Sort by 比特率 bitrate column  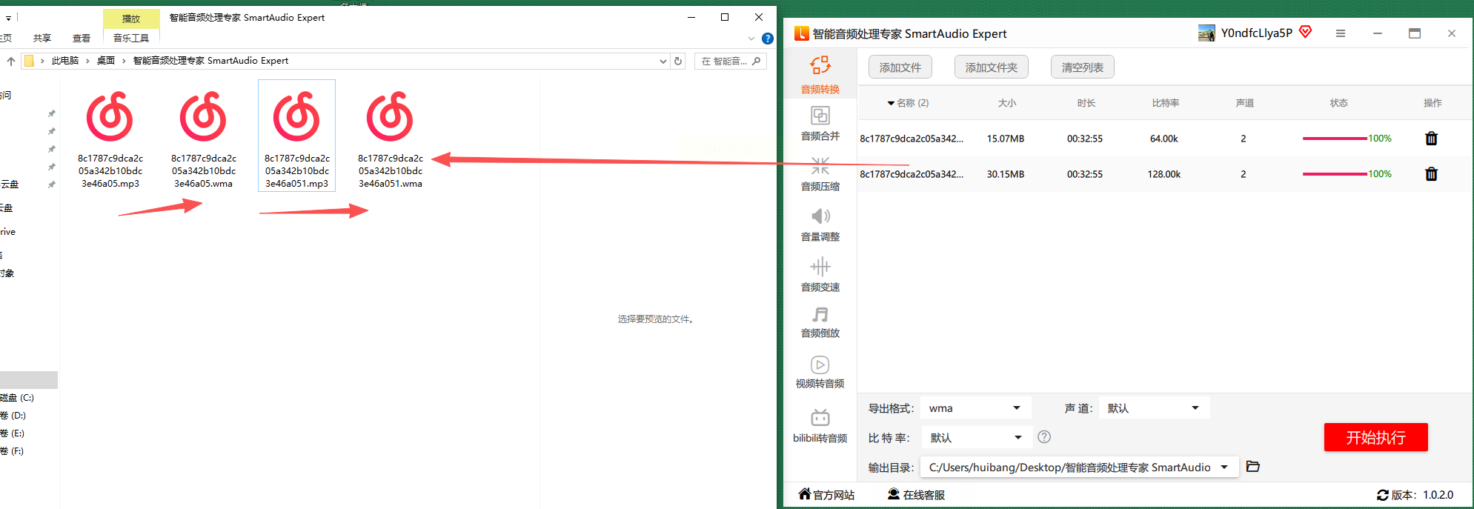coord(1166,103)
